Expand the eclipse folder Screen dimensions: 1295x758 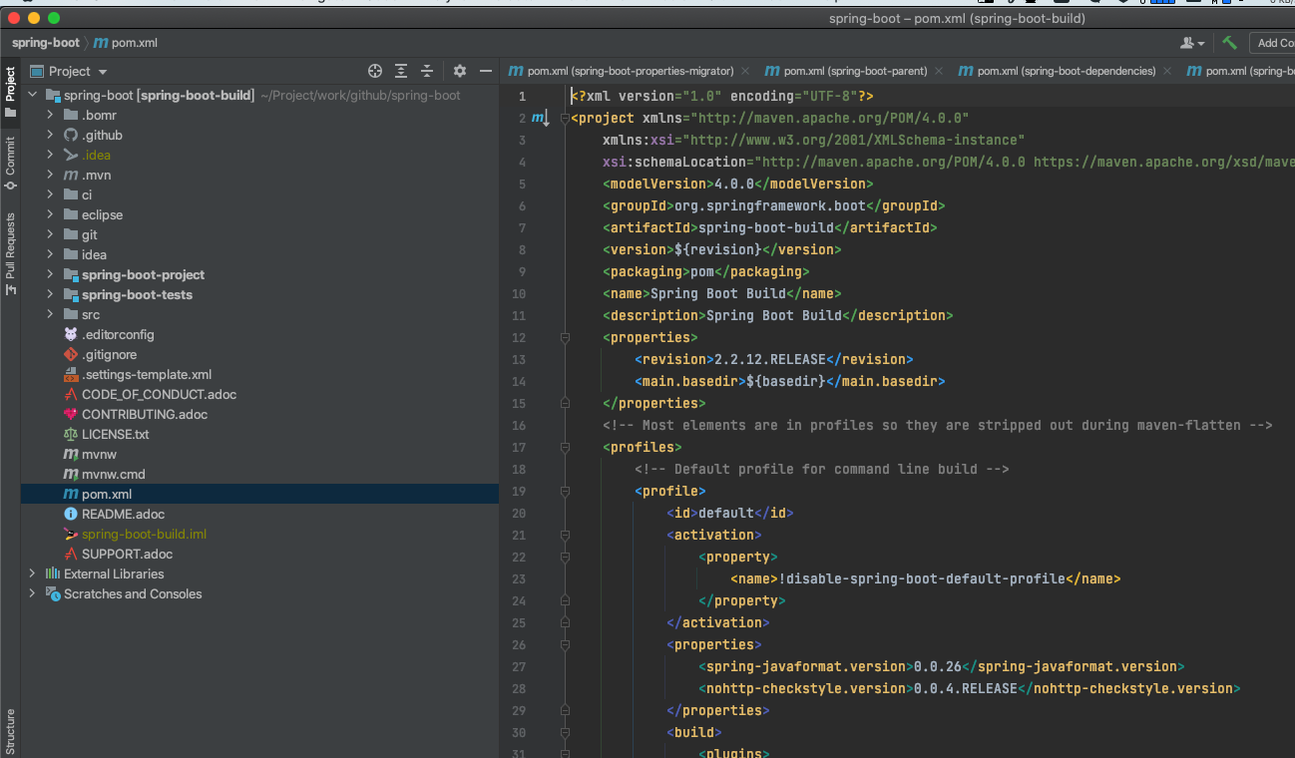click(50, 214)
